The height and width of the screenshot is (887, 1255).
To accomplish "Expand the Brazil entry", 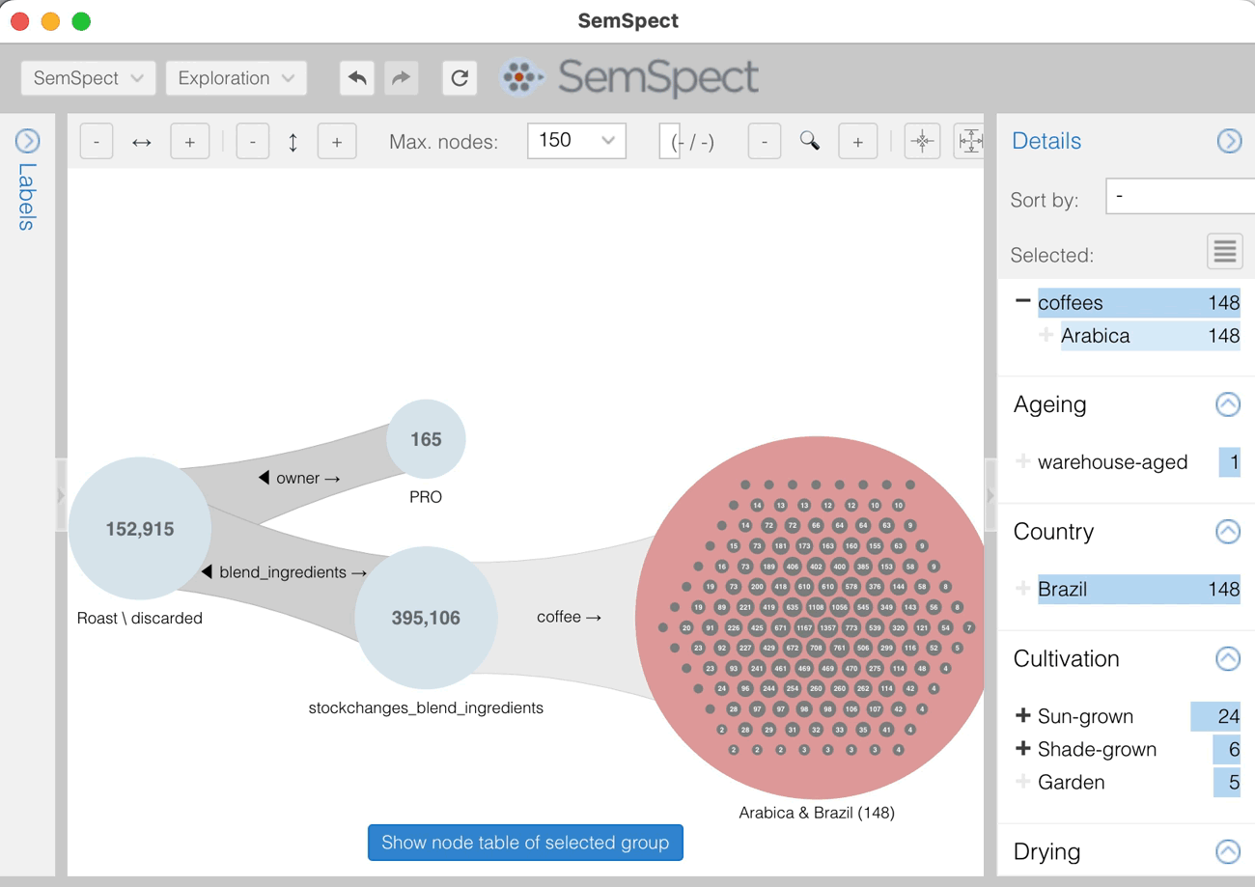I will point(1023,589).
